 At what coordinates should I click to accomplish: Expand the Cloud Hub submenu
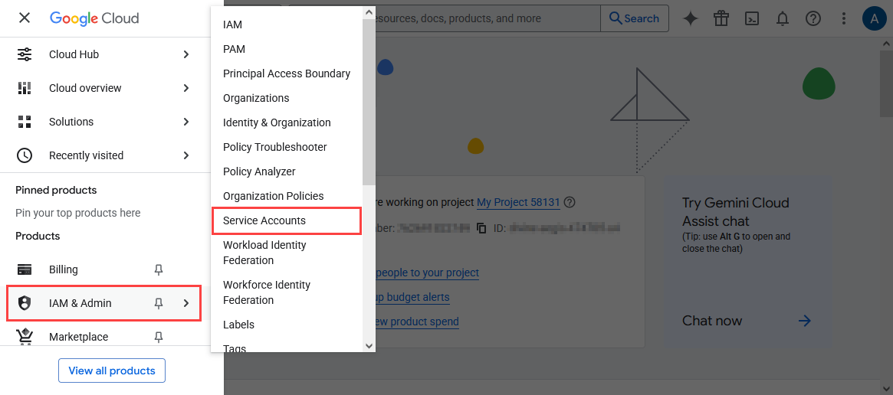pyautogui.click(x=186, y=54)
